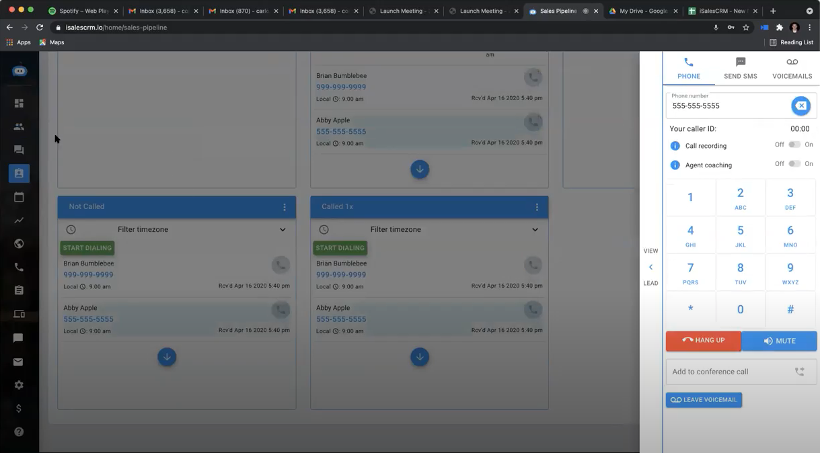Toggle Agent coaching switch
This screenshot has width=820, height=453.
794,164
